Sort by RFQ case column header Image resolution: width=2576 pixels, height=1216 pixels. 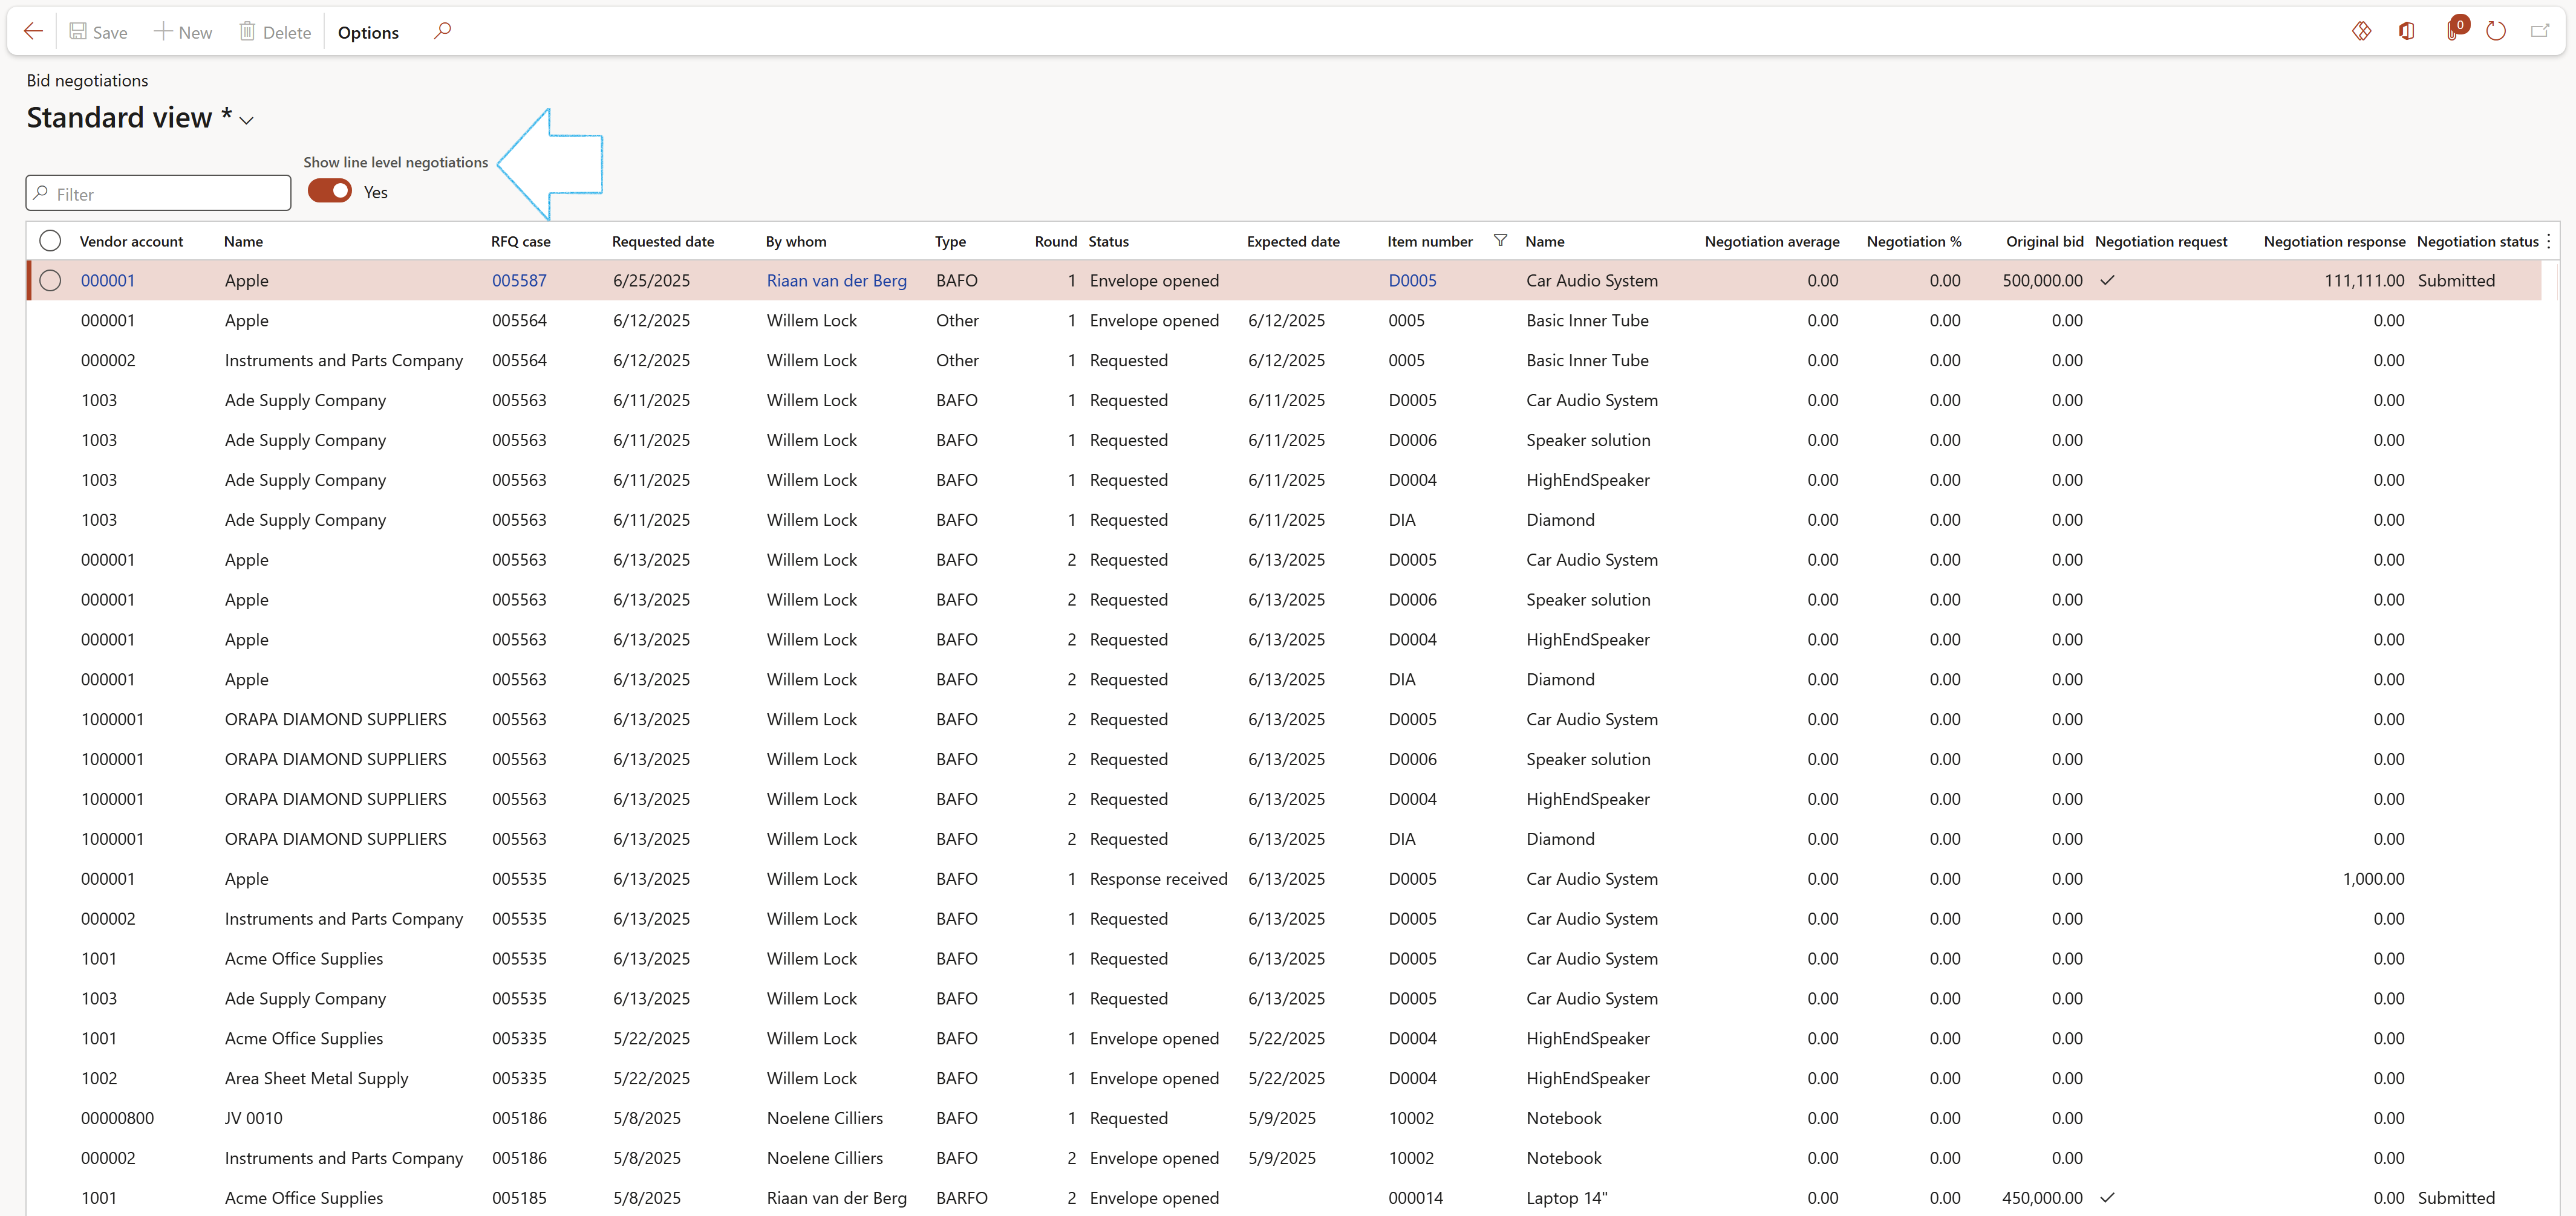tap(521, 242)
